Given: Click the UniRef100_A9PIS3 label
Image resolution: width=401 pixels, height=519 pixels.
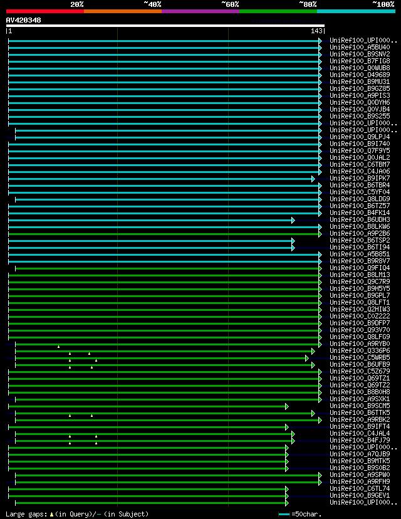Looking at the screenshot, I should pyautogui.click(x=360, y=96).
